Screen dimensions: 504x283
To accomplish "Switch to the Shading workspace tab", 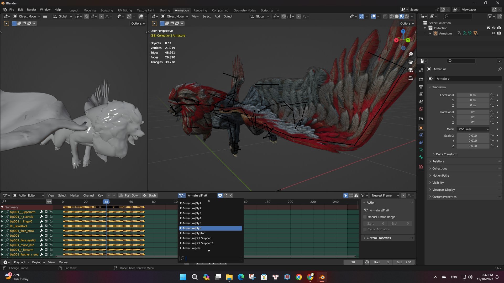I will pyautogui.click(x=165, y=10).
